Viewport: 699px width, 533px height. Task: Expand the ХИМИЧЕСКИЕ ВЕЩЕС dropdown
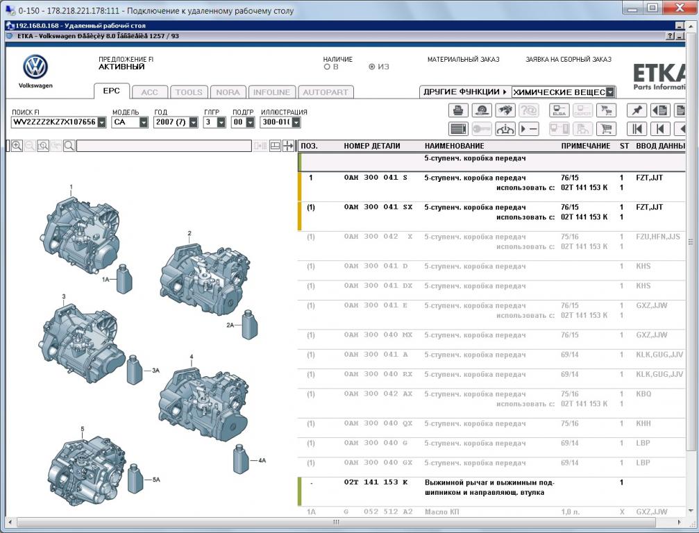coord(610,92)
